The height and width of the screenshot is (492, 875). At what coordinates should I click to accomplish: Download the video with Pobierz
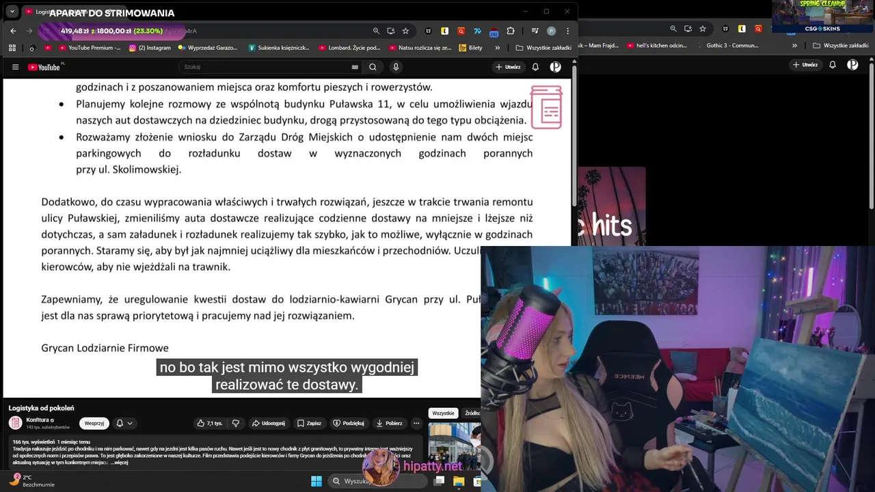point(390,423)
